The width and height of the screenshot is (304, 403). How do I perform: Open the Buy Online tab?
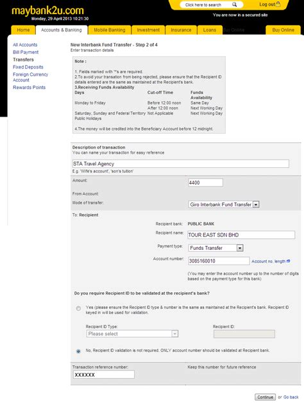coord(283,30)
